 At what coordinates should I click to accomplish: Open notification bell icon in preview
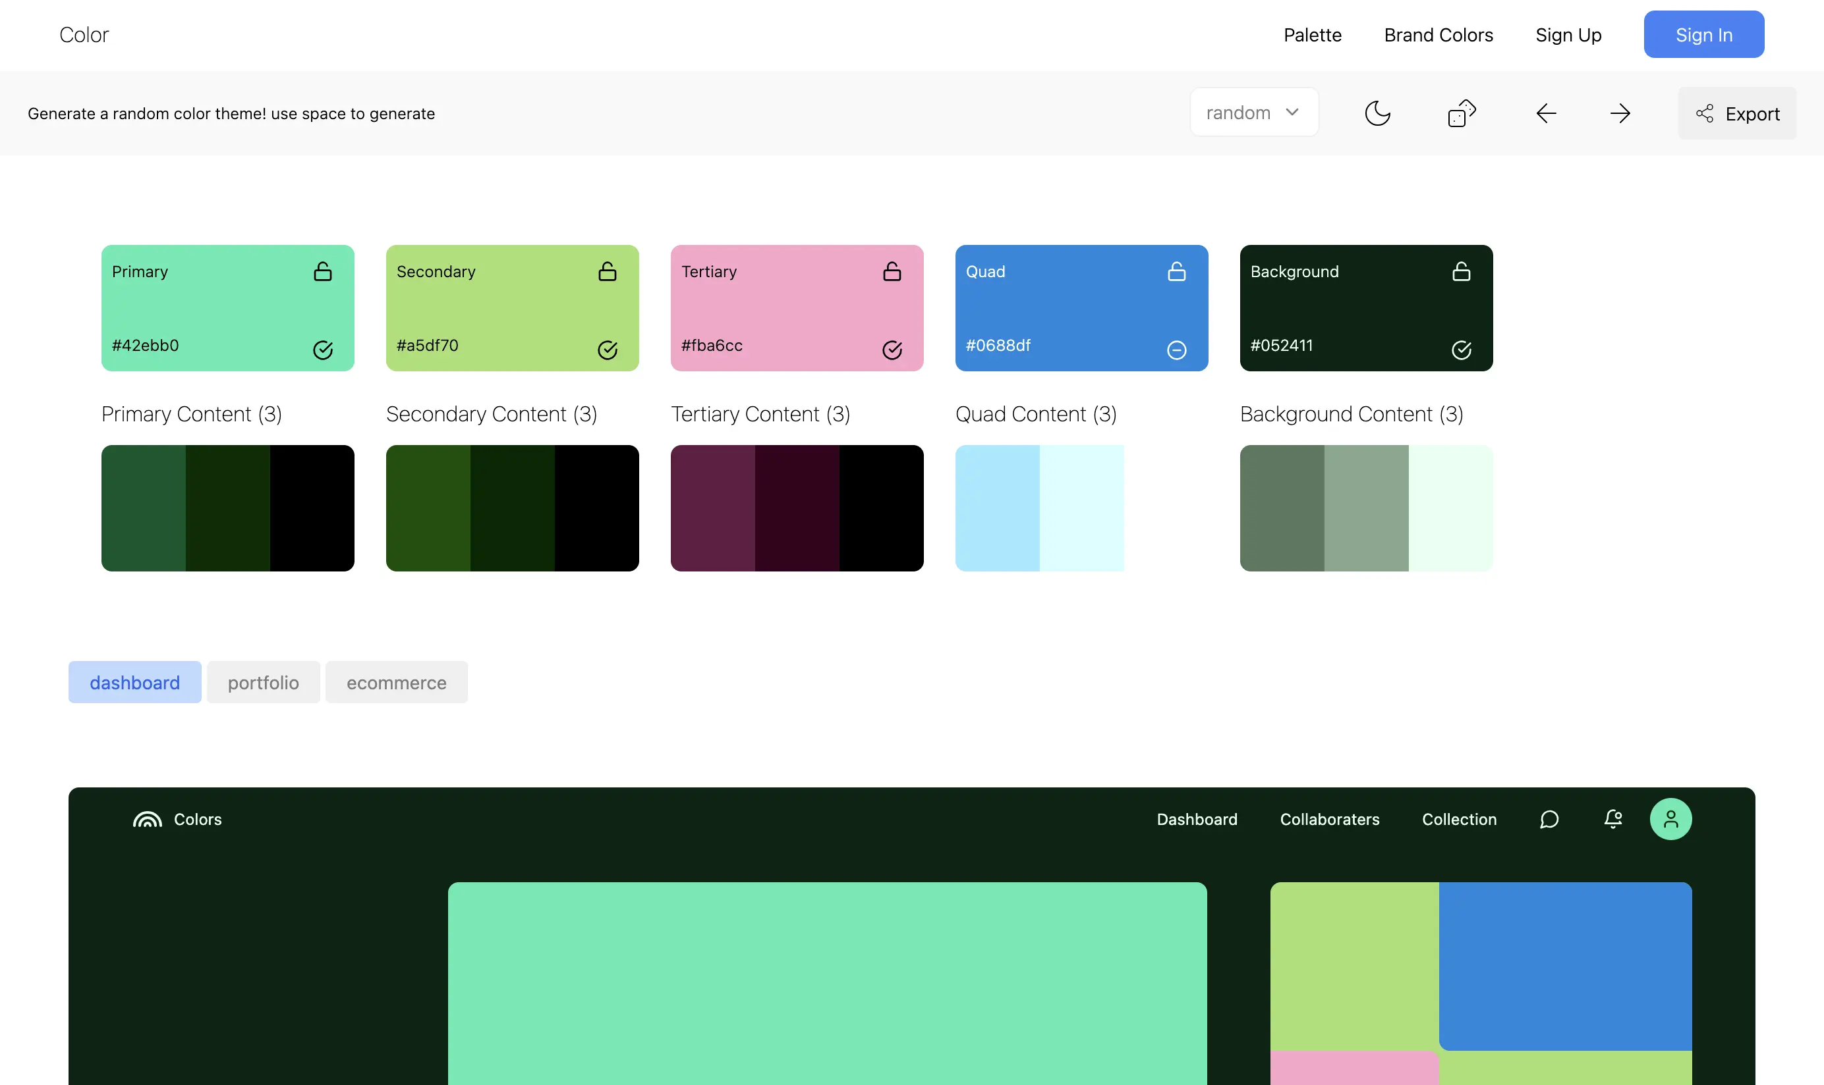(1612, 820)
